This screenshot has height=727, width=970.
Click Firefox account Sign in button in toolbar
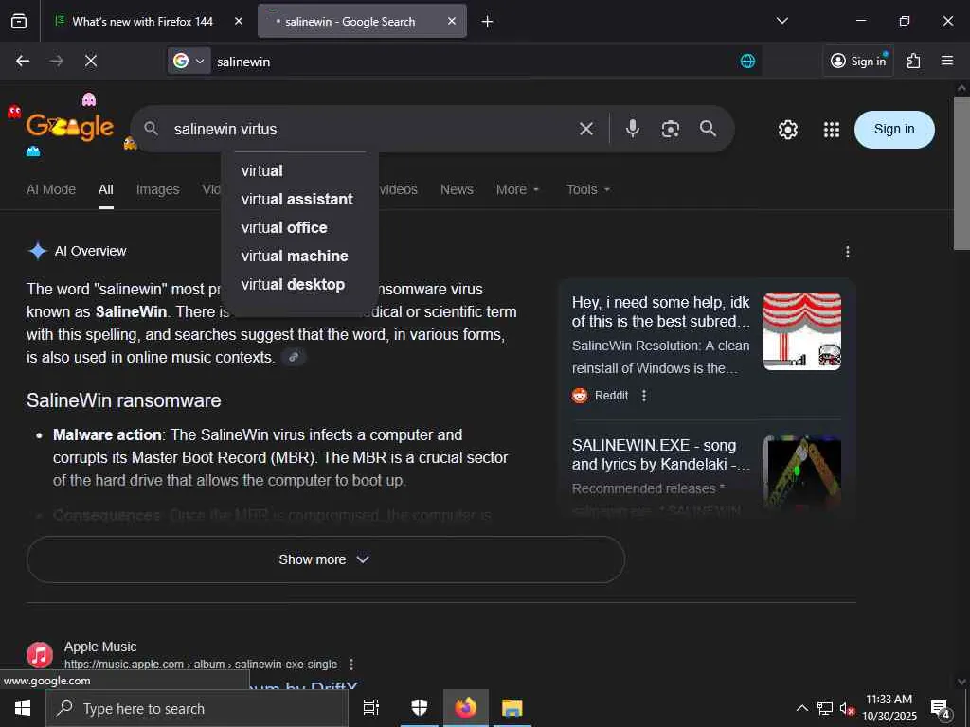(858, 61)
